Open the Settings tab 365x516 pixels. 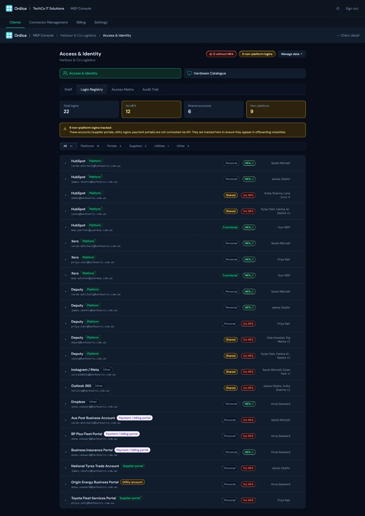click(101, 22)
